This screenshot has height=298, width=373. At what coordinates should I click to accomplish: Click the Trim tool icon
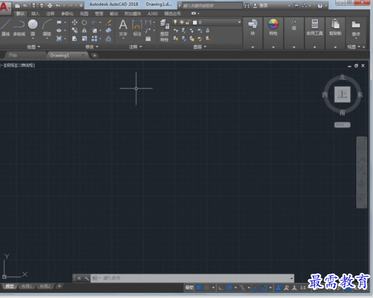click(94, 23)
